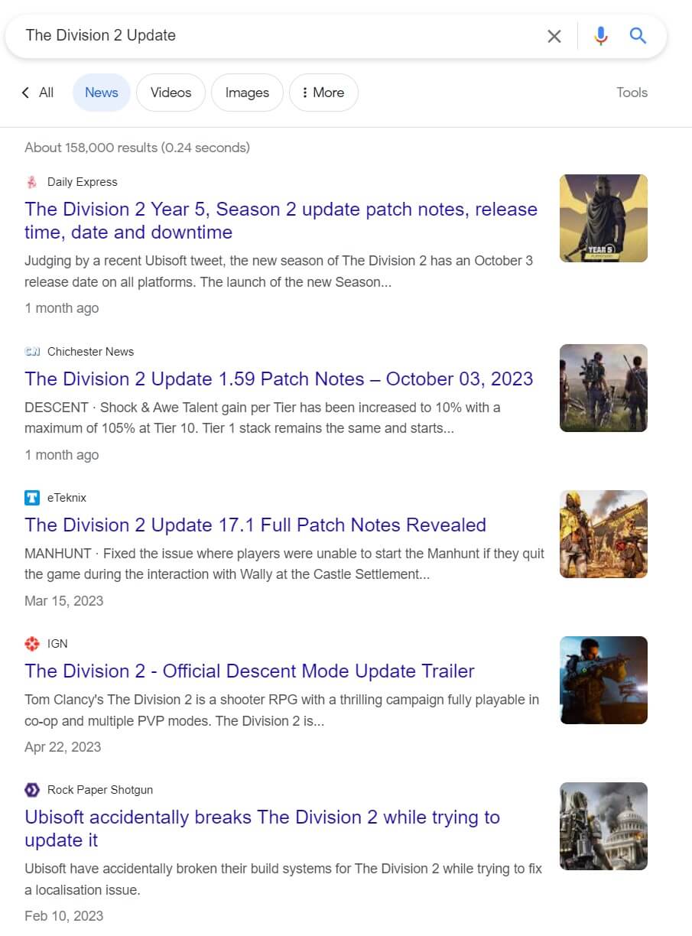Click the Rock Paper Shotgun favicon
Viewport: 692px width, 936px height.
(32, 790)
